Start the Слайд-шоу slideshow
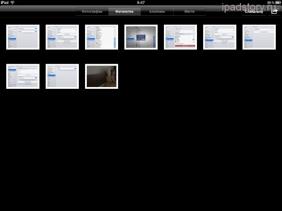 (x=253, y=12)
